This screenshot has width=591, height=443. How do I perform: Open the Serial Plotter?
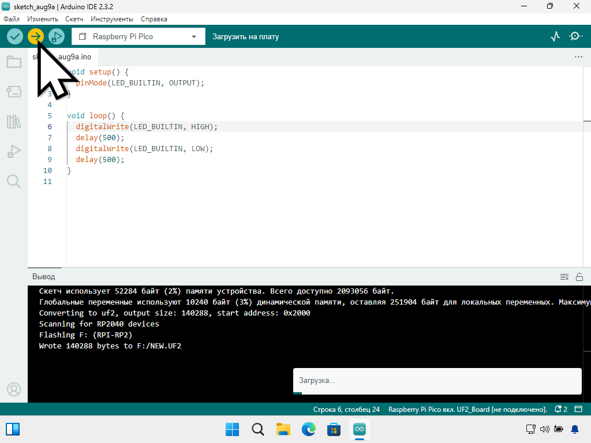click(x=555, y=36)
